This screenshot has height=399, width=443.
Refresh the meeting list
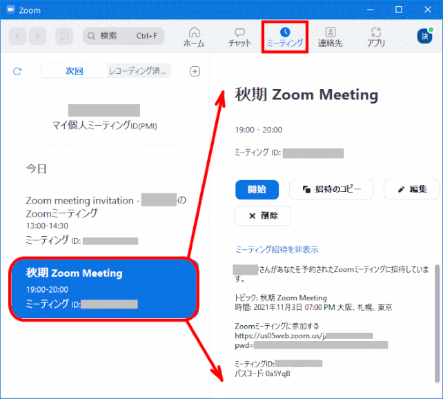(17, 71)
